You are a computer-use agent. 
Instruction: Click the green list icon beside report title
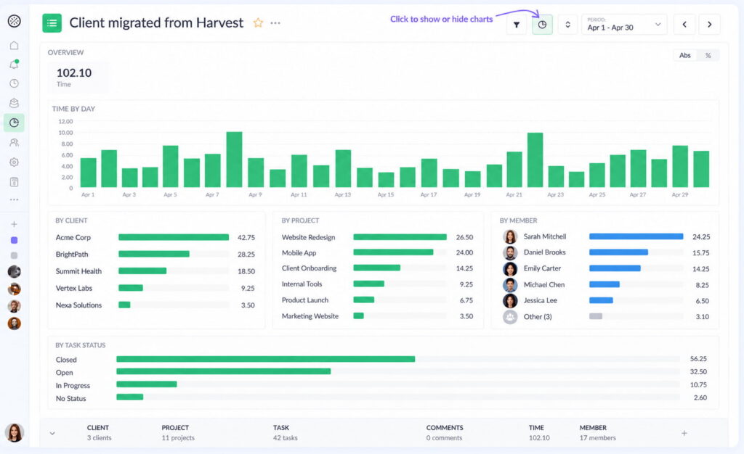pos(52,22)
